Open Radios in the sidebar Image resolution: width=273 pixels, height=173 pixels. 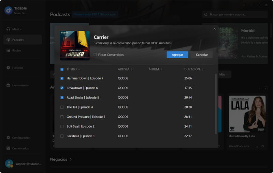click(x=23, y=51)
